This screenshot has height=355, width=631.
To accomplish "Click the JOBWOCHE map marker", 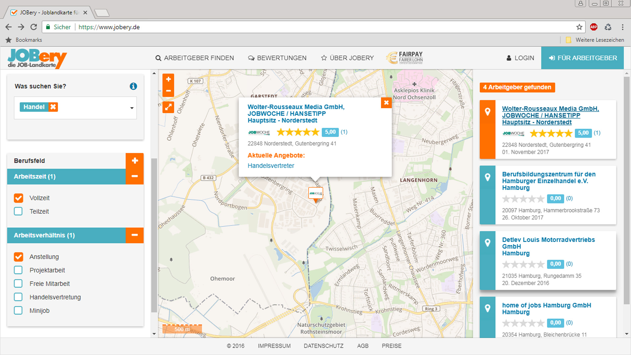I will pyautogui.click(x=315, y=194).
